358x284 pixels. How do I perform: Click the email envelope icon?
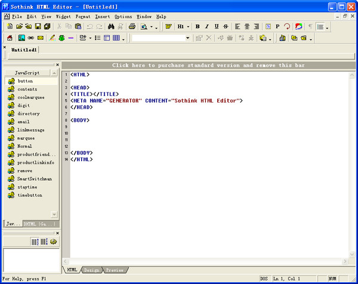pyautogui.click(x=40, y=38)
